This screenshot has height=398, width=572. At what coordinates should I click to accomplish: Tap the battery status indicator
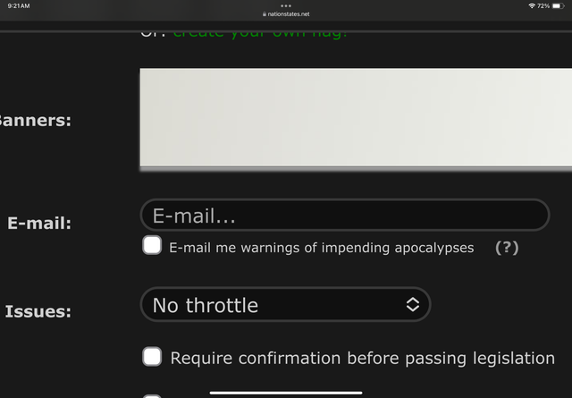558,6
